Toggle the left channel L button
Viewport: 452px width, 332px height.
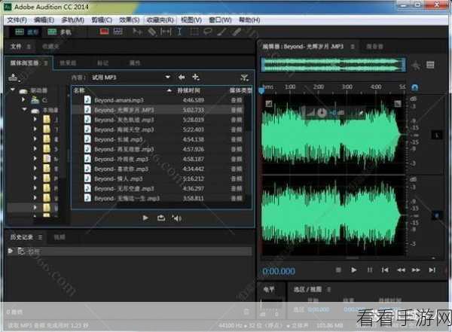tap(437, 136)
